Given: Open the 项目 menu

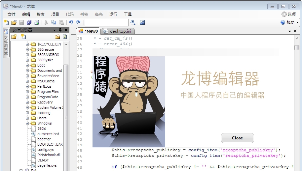Looking at the screenshot, I should [55, 14].
